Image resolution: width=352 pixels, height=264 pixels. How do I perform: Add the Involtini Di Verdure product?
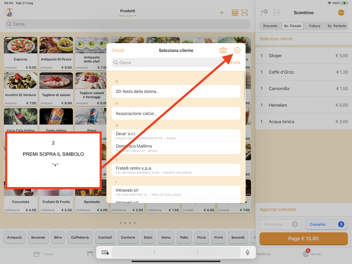[21, 89]
